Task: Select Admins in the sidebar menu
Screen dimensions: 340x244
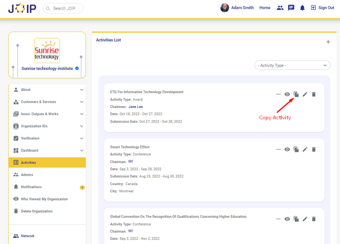Action: 27,175
